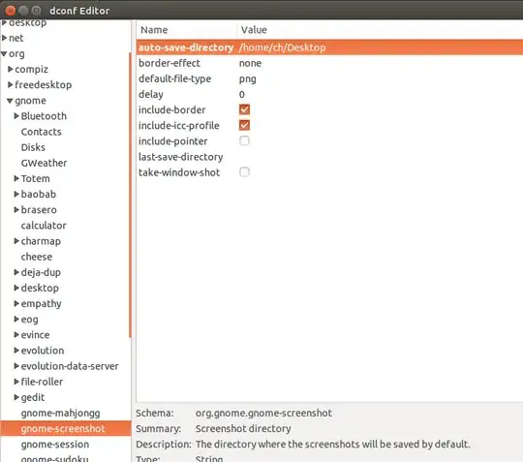Screen dimensions: 523x462
Task: Select the freedesktop label in tree
Action: coord(43,84)
